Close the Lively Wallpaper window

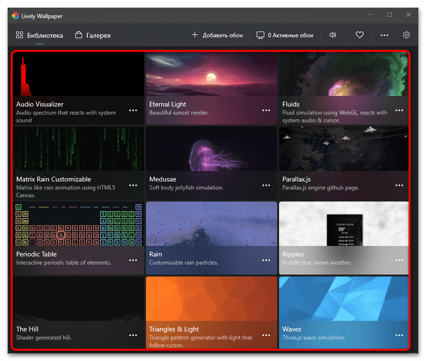pyautogui.click(x=408, y=15)
